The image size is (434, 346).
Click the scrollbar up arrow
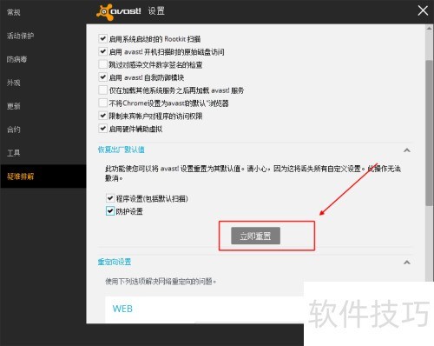pos(429,29)
